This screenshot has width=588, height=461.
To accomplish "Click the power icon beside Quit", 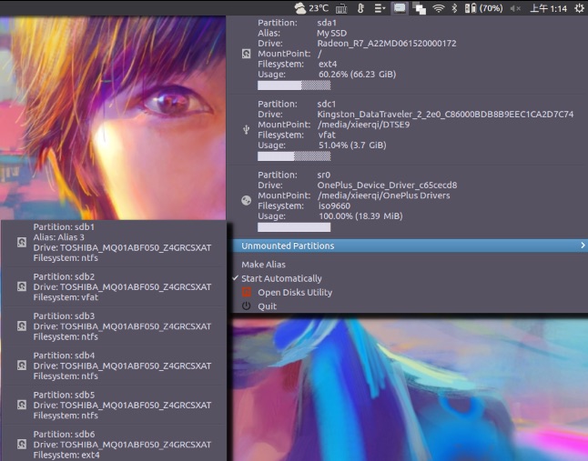I will point(246,306).
